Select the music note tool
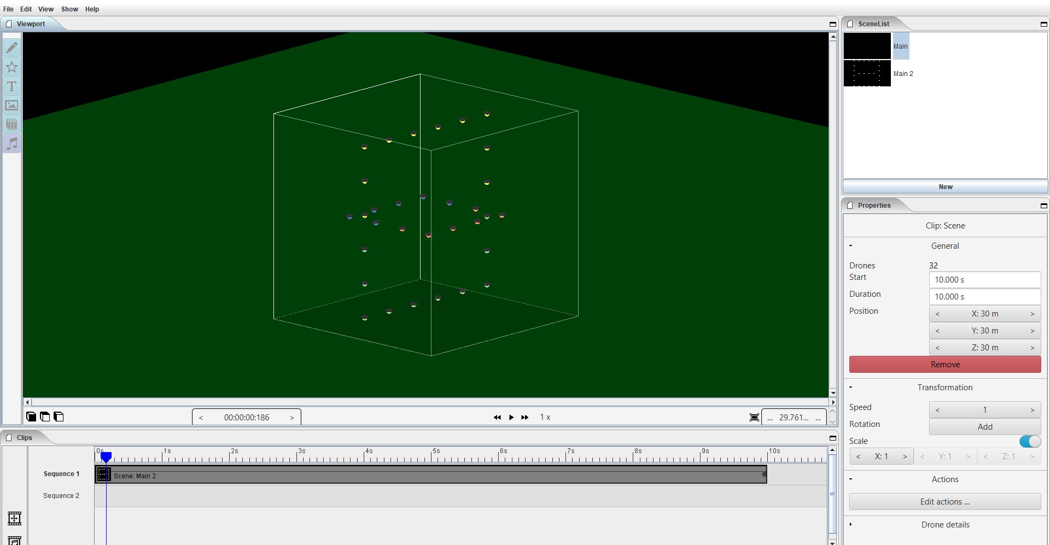 point(11,144)
